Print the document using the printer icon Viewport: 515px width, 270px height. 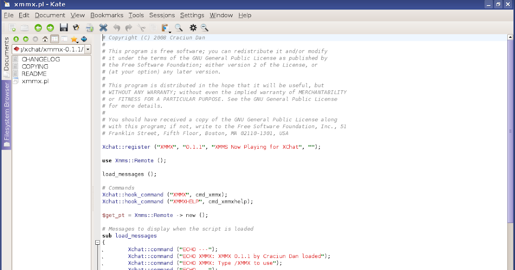pyautogui.click(x=90, y=28)
